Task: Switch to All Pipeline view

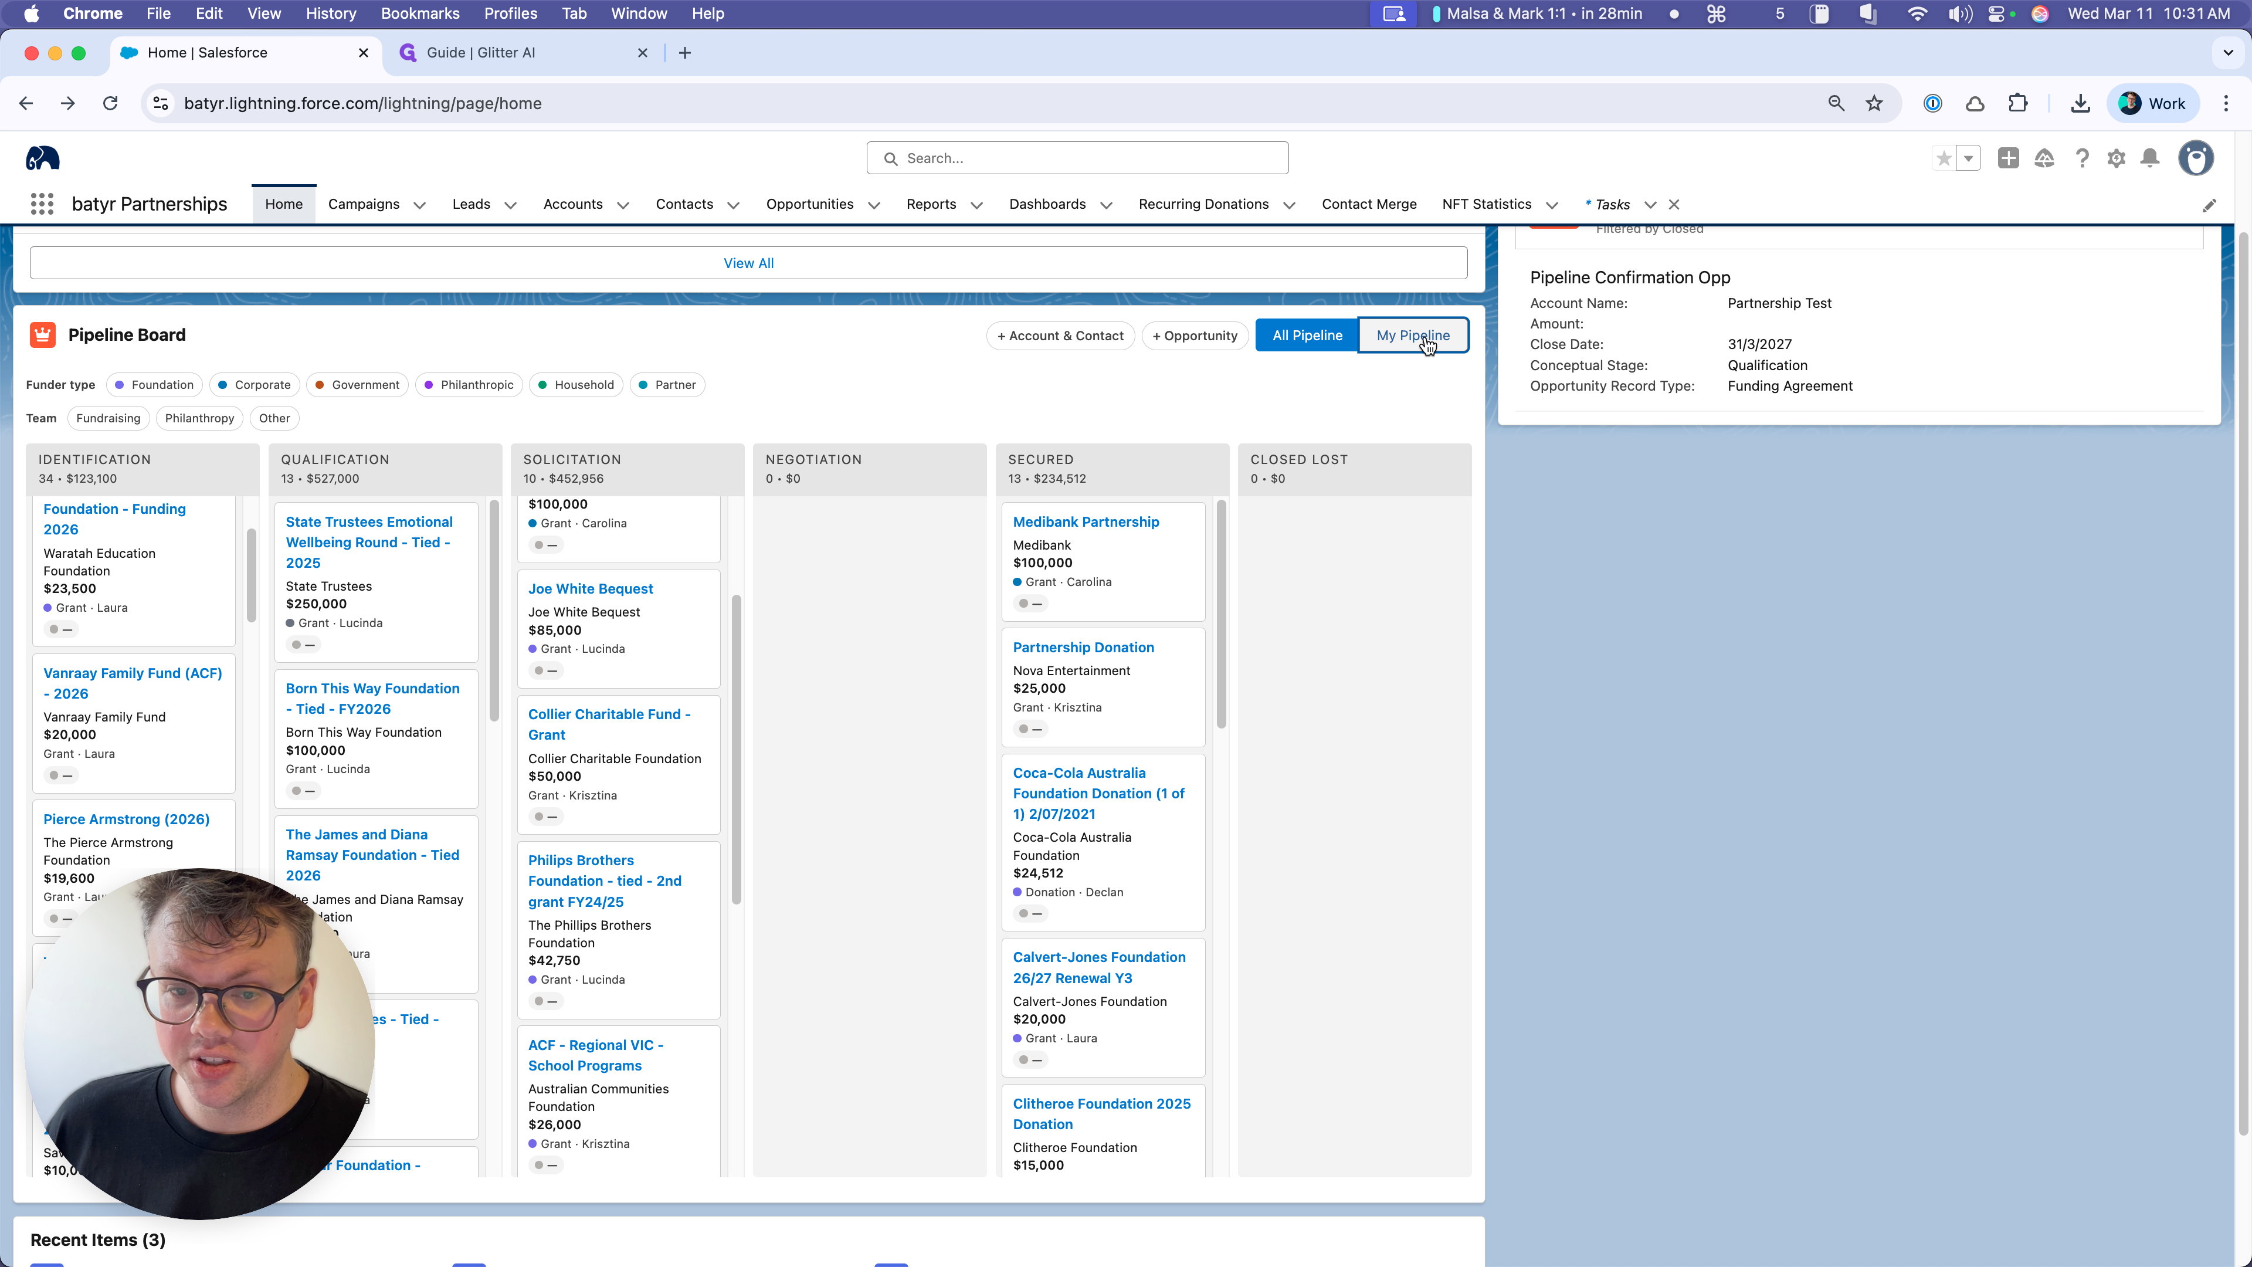Action: [x=1307, y=336]
